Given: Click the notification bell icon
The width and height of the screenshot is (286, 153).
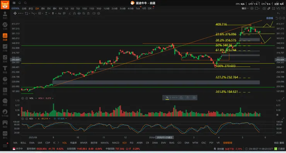Looking at the screenshot, I should (x=20, y=3).
